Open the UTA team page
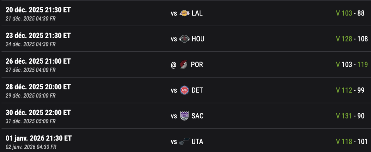371x152 pixels. pos(197,142)
